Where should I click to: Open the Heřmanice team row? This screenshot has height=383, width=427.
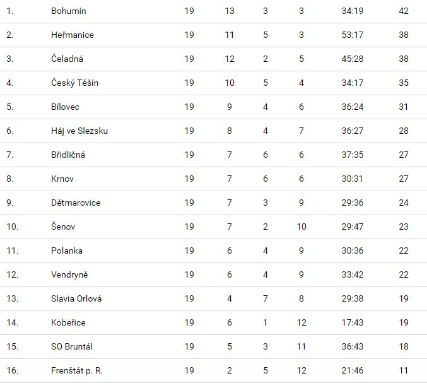pyautogui.click(x=72, y=35)
